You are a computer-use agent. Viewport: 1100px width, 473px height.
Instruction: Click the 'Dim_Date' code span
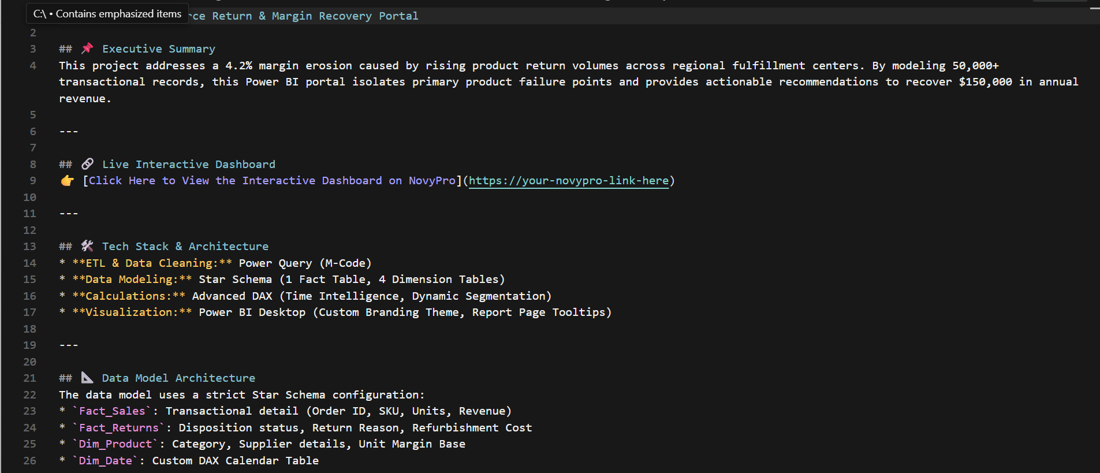(x=106, y=461)
